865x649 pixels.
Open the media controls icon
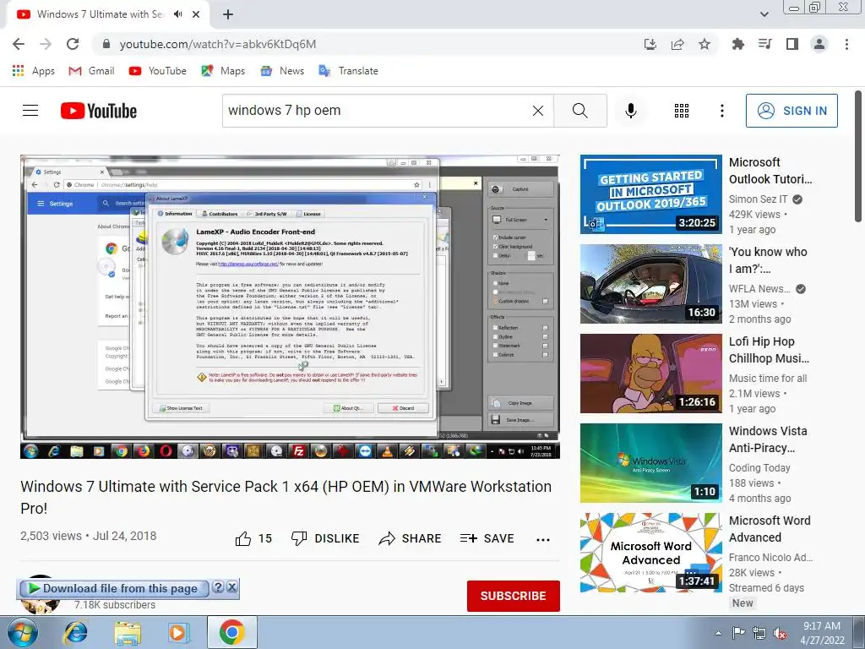click(765, 44)
